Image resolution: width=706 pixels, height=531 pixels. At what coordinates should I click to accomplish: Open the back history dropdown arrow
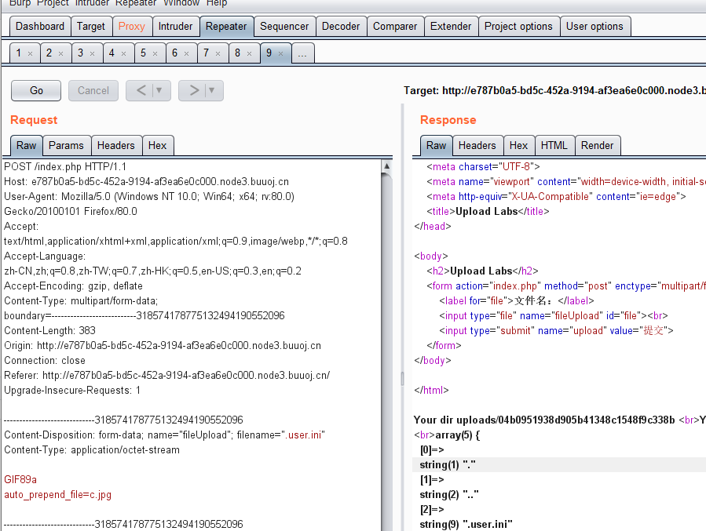pyautogui.click(x=159, y=90)
